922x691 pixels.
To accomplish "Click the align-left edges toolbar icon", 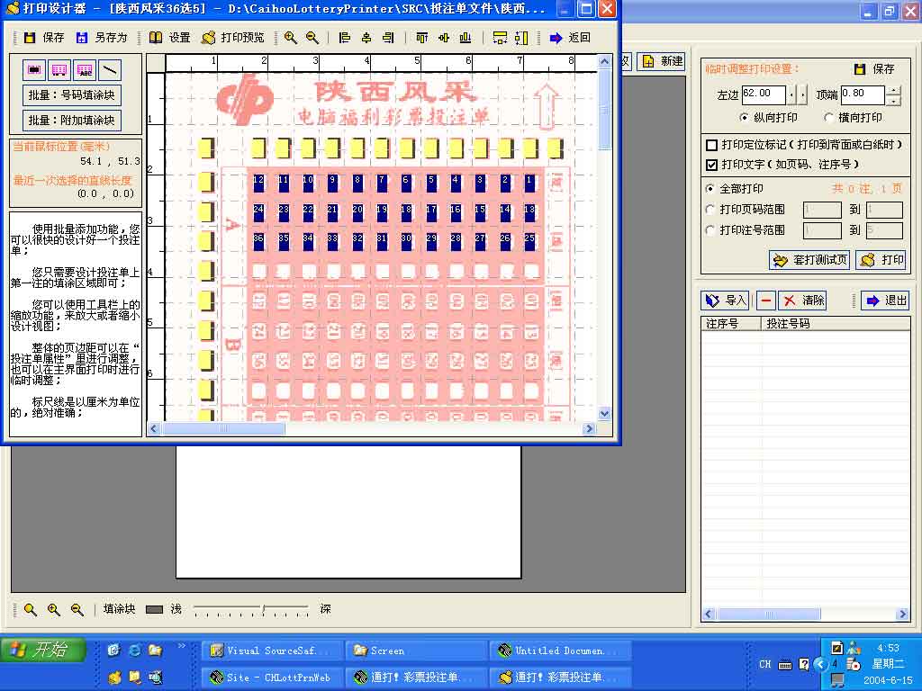I will click(x=344, y=38).
